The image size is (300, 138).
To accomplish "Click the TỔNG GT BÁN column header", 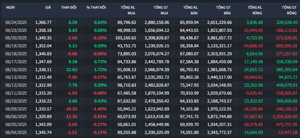I will (223, 10).
